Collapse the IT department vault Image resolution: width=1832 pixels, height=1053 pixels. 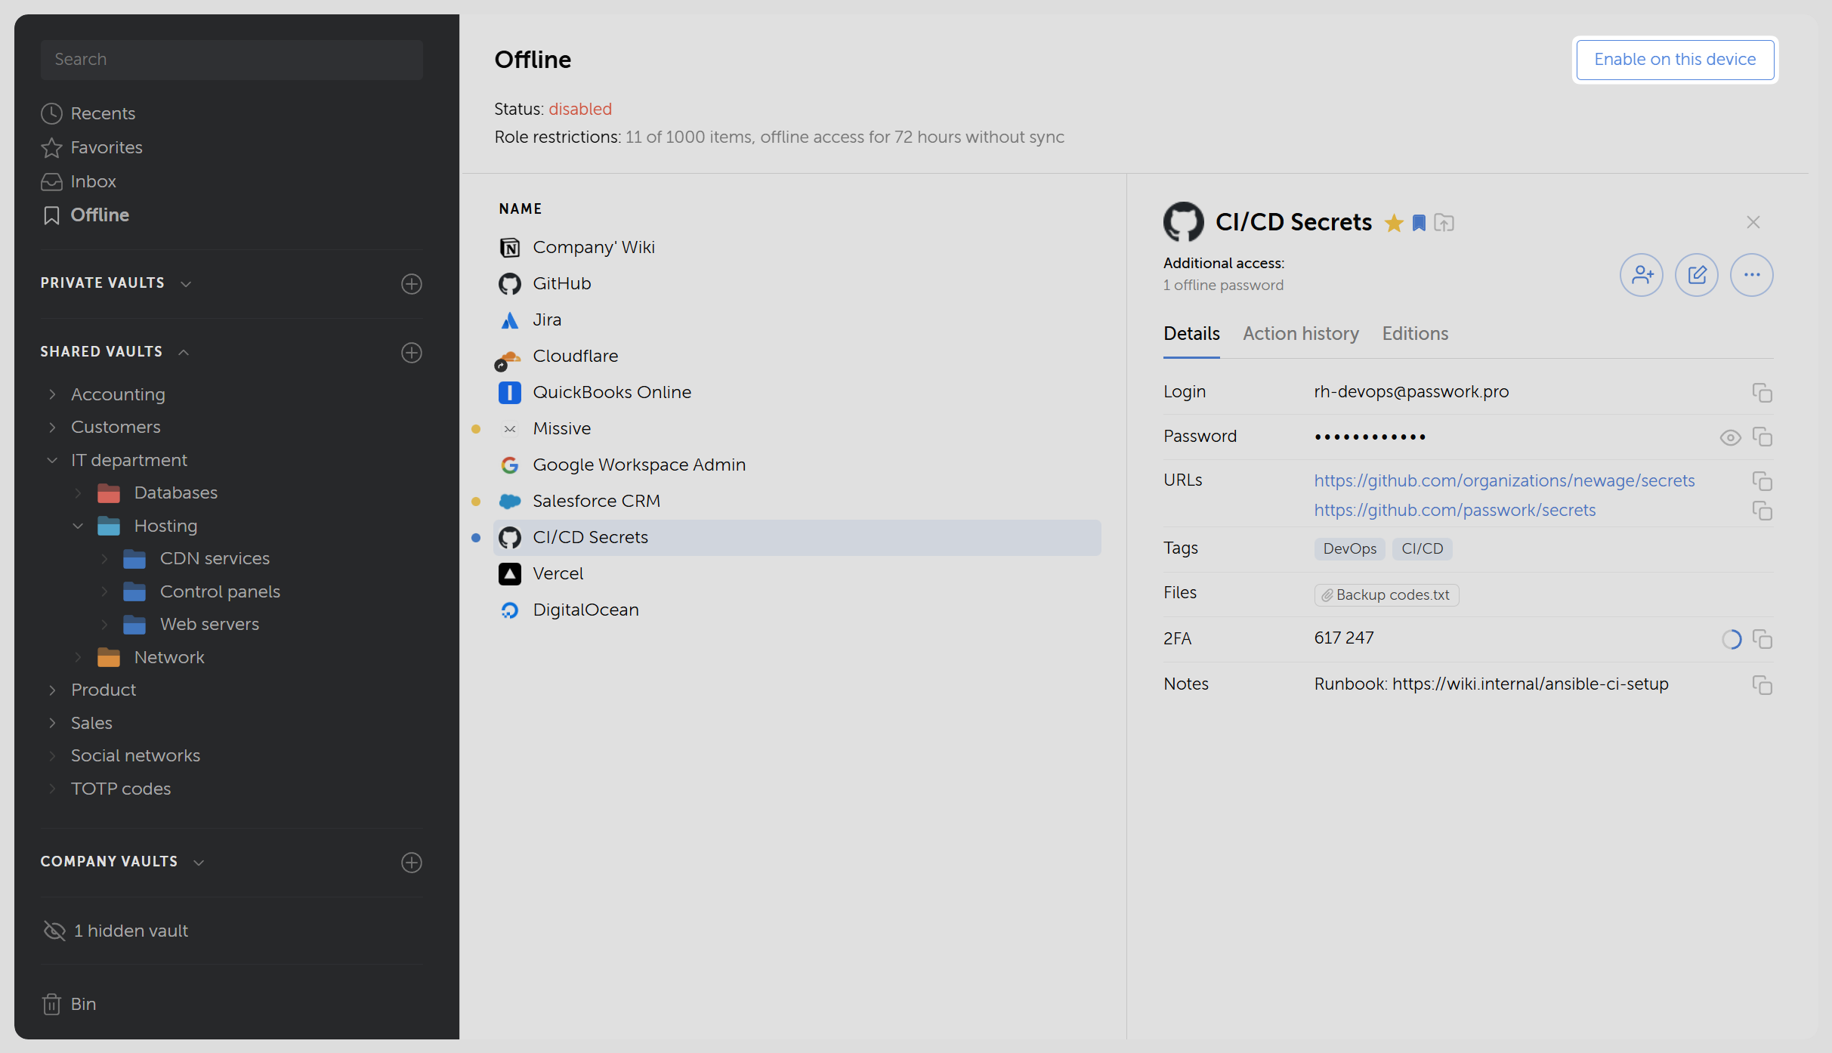coord(52,460)
